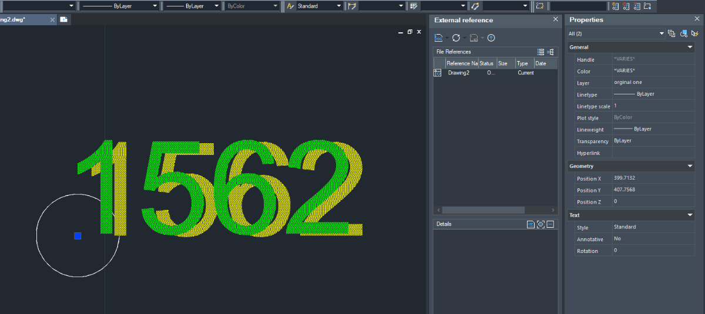Viewport: 705px width, 314px height.
Task: Click the dimension style icon in toolbar
Action: (x=352, y=6)
